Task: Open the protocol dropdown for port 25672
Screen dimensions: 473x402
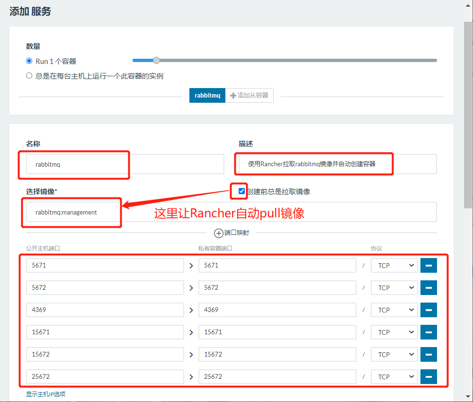Action: click(394, 376)
